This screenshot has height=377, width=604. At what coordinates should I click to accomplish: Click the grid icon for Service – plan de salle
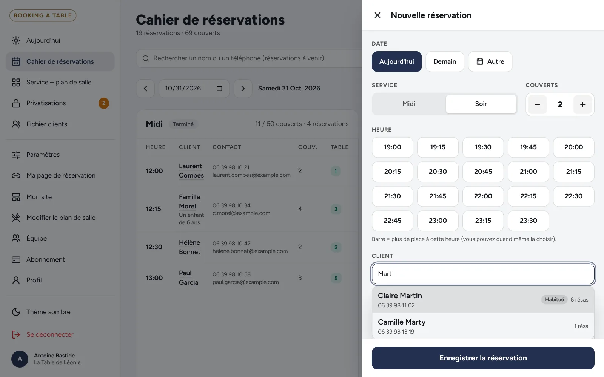[x=16, y=82]
